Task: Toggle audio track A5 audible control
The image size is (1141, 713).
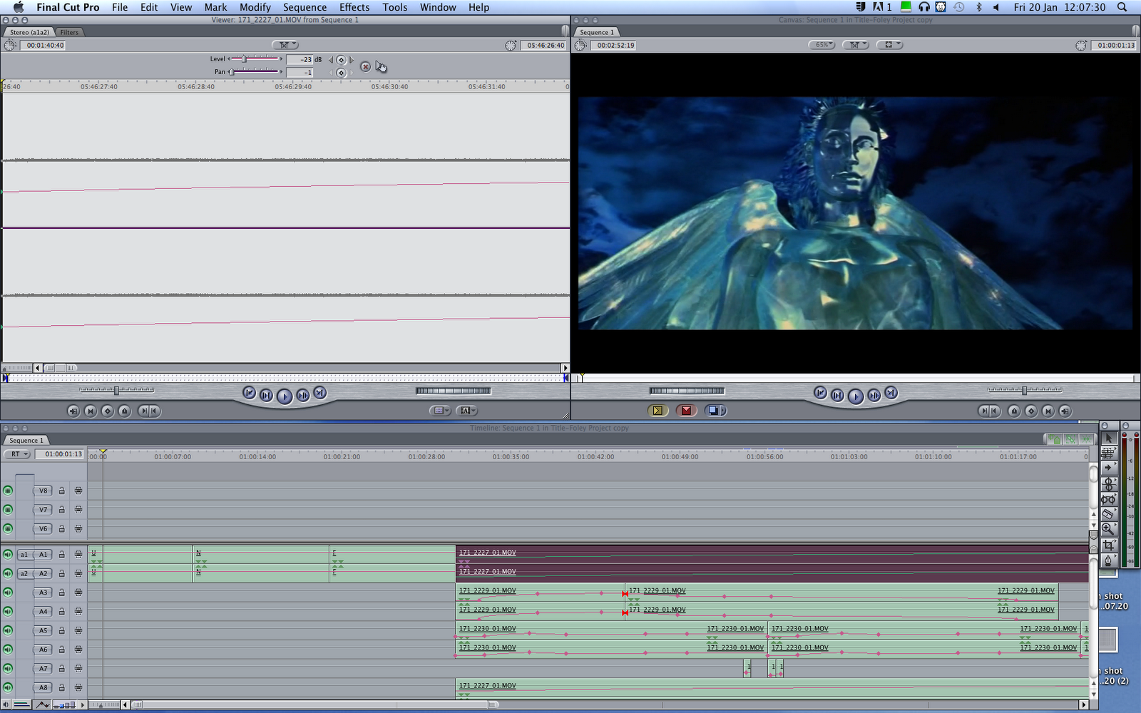Action: [x=8, y=630]
